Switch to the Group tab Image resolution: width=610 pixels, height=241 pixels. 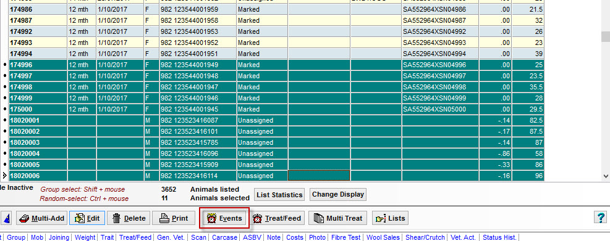(16, 237)
